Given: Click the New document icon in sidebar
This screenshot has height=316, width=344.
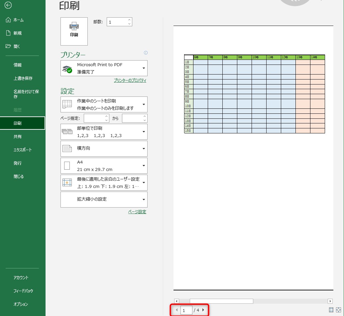Looking at the screenshot, I should pos(8,33).
